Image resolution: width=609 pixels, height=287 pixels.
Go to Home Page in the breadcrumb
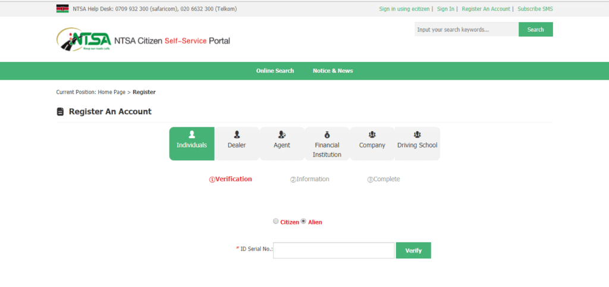point(111,92)
